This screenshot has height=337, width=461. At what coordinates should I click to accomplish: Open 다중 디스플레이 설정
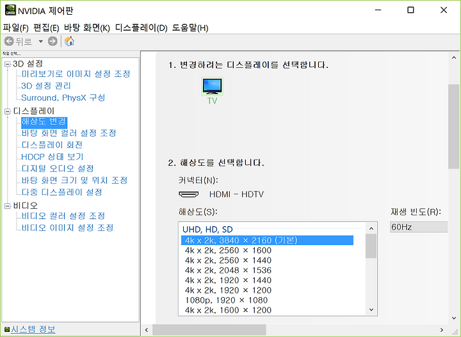61,192
